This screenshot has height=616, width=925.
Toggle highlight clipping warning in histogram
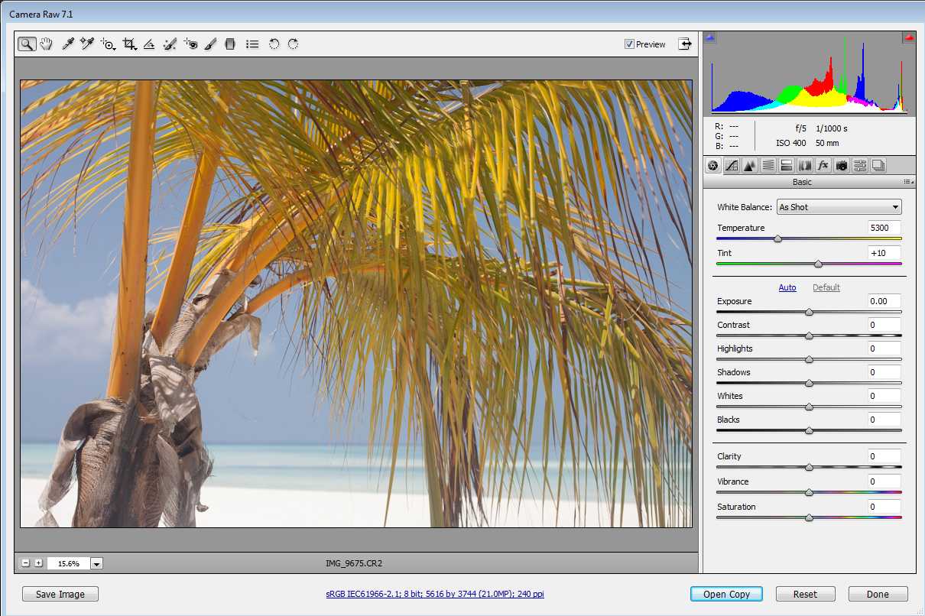(909, 37)
